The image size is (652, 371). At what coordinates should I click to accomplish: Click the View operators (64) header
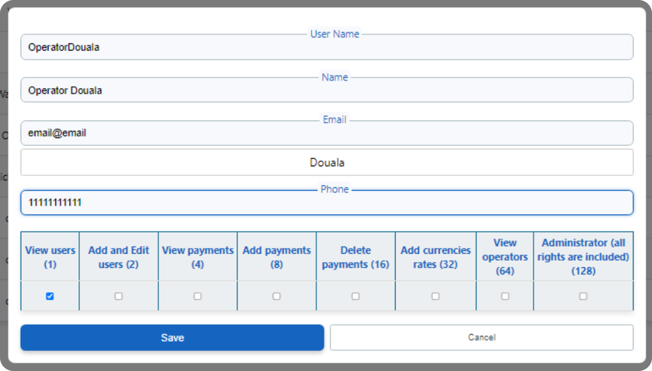pos(505,257)
